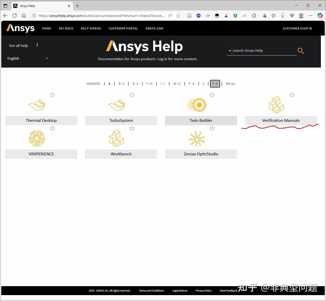Click into search Ansys Help field
The image size is (326, 301).
[264, 51]
